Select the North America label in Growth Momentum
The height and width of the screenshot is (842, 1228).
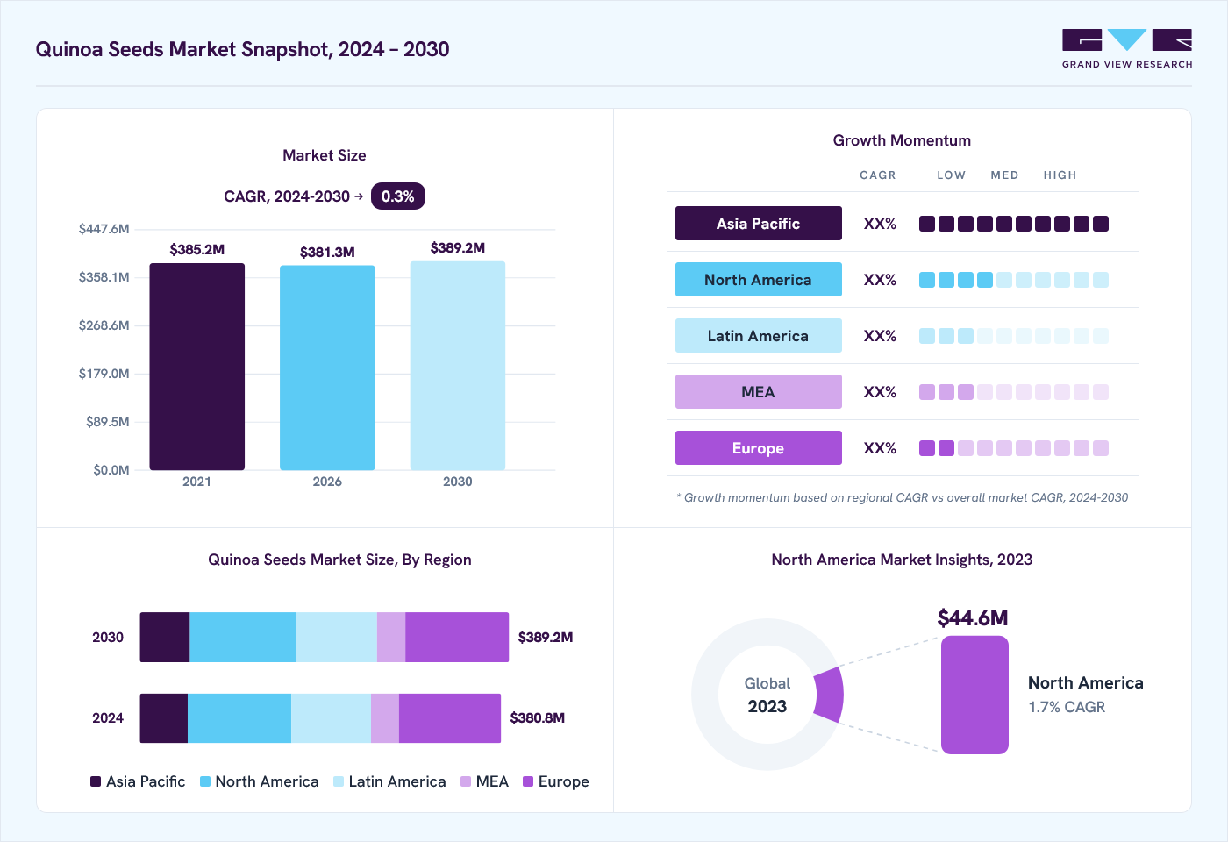click(759, 280)
